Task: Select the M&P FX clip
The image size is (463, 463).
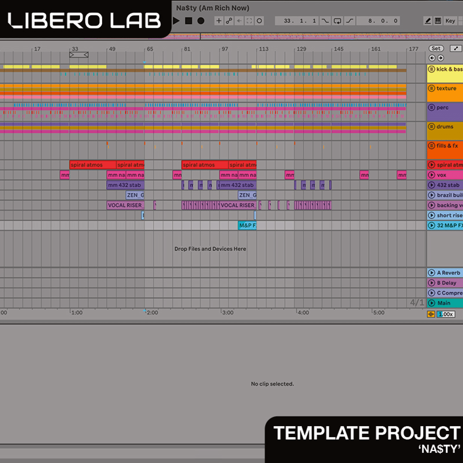Action: coord(247,225)
